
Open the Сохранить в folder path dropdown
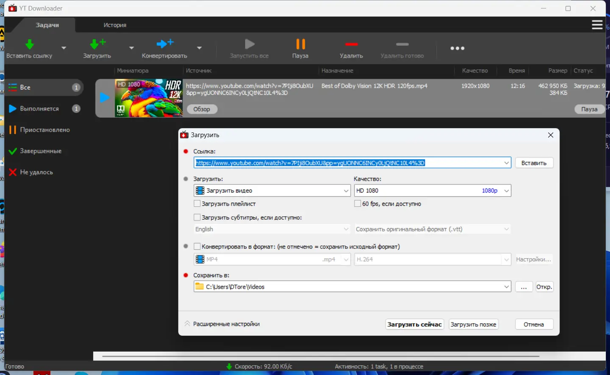(352, 287)
